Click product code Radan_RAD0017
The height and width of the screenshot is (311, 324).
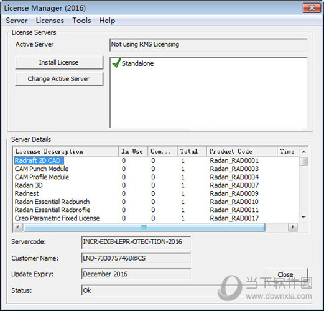coord(234,218)
